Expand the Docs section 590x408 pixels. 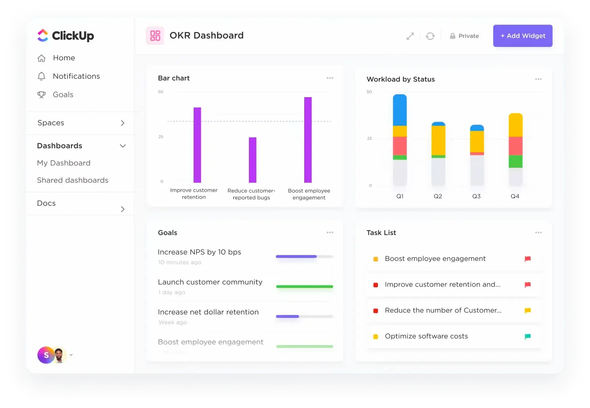tap(123, 209)
